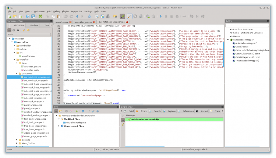Click the Save All double-floppy icon
The image size is (276, 158).
33,16
